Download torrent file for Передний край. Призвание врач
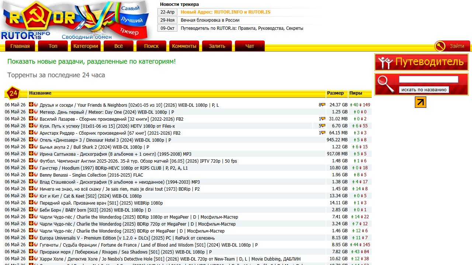 click(x=31, y=202)
